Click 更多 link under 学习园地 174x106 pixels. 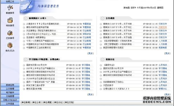(x=91, y=94)
